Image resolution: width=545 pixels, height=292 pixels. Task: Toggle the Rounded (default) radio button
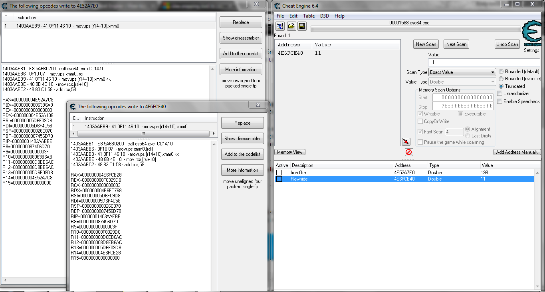point(501,72)
